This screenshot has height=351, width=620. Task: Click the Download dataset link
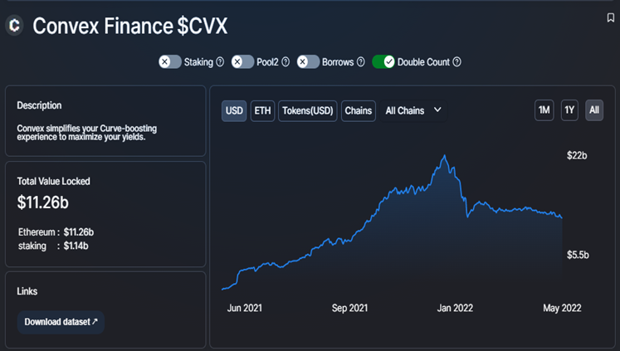click(61, 322)
